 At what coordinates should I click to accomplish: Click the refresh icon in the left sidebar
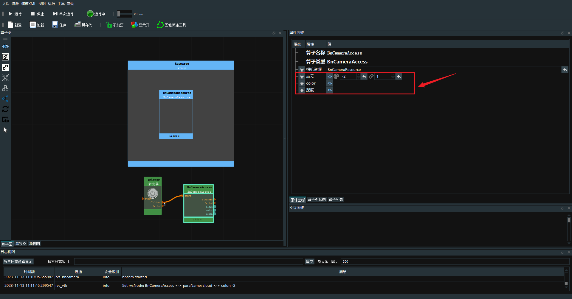coord(5,109)
